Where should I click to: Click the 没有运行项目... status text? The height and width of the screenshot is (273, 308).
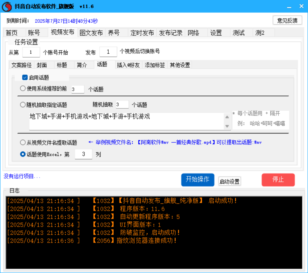(x=22, y=176)
